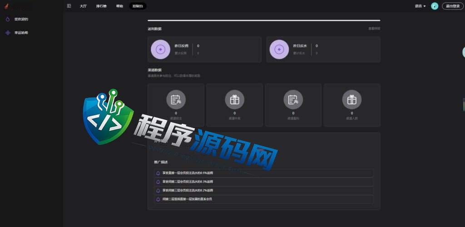Click the bell icon on the 0.3% row
This screenshot has width=465, height=227.
point(158,182)
